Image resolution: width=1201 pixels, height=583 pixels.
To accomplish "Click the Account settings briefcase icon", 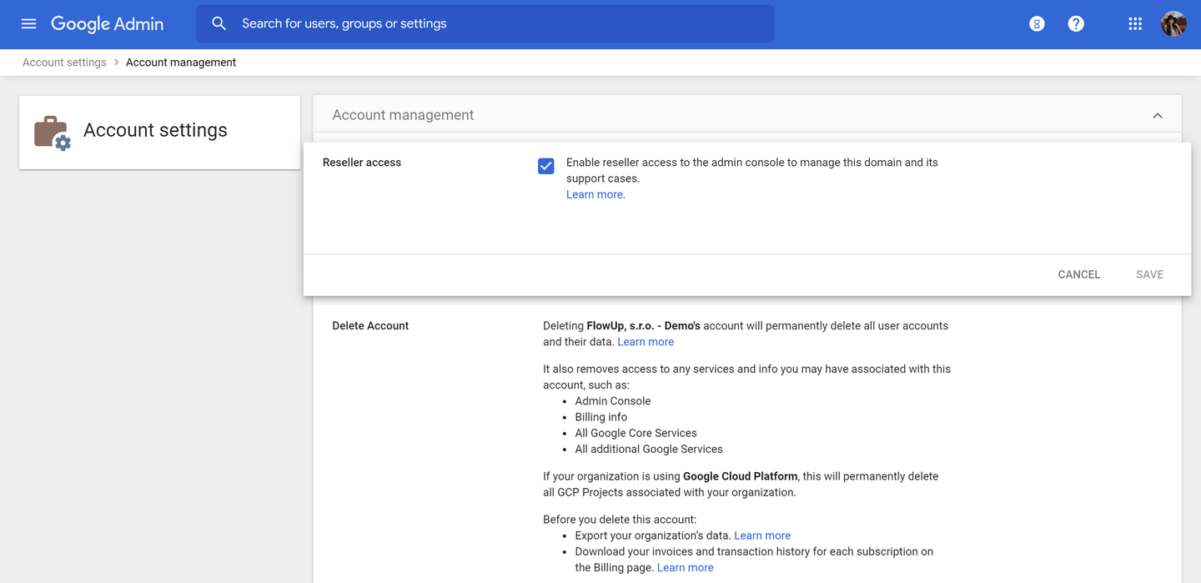I will [52, 133].
